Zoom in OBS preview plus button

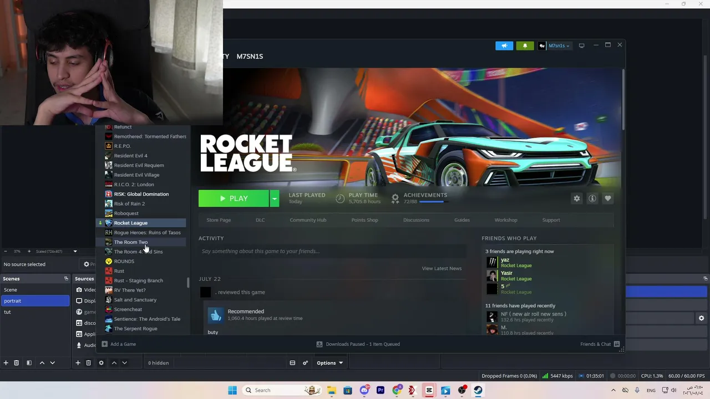pyautogui.click(x=29, y=252)
